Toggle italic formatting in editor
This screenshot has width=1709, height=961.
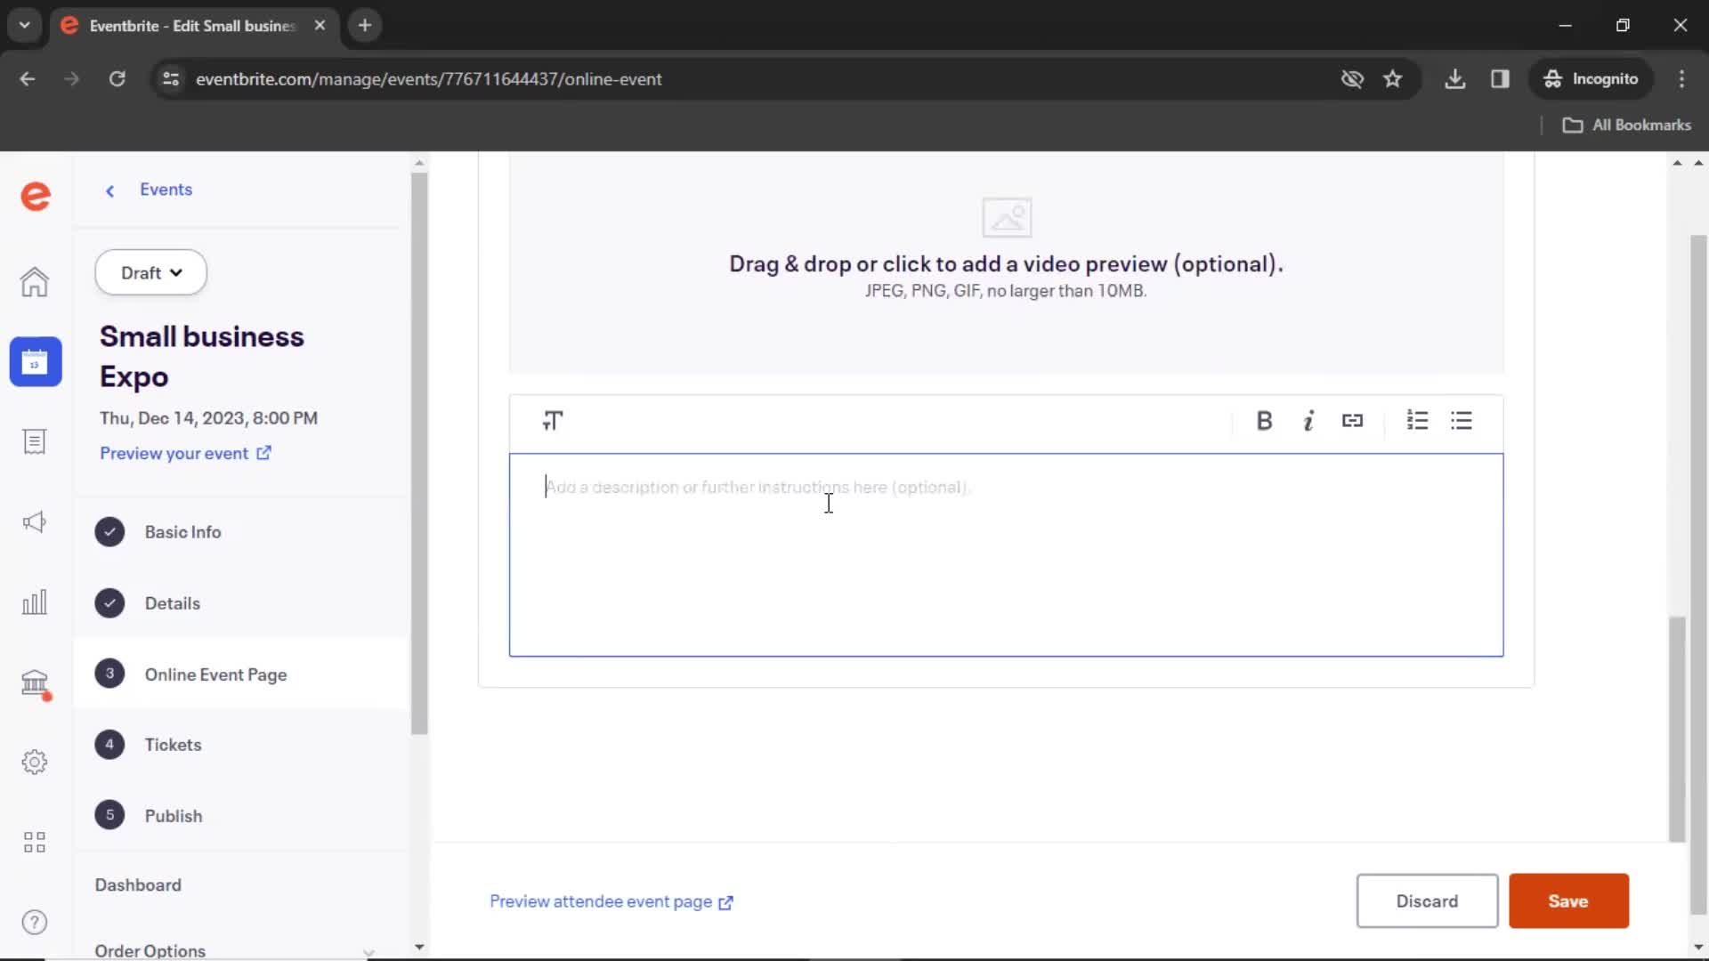click(x=1308, y=421)
